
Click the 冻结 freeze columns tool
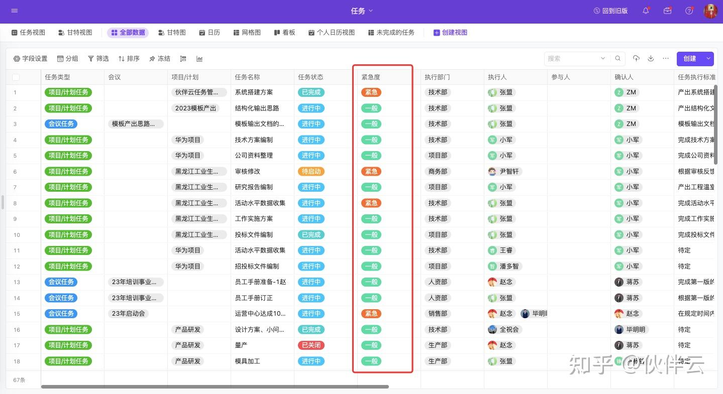160,59
